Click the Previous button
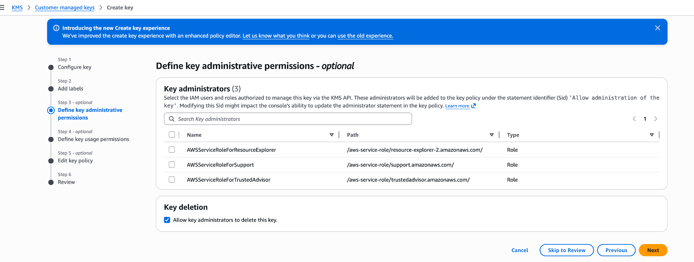The height and width of the screenshot is (262, 694). coord(616,250)
